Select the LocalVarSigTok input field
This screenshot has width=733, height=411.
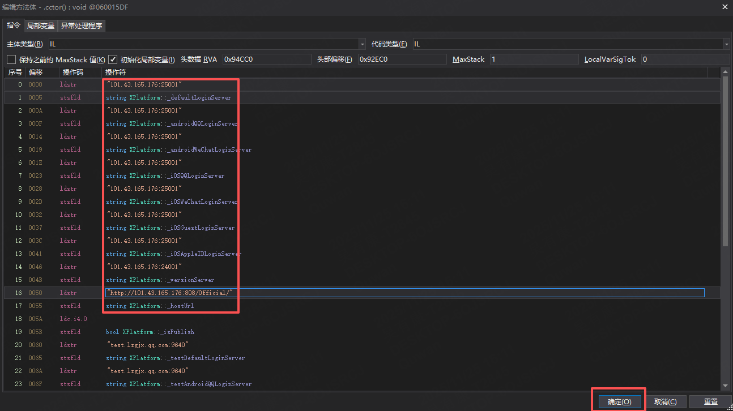point(685,59)
